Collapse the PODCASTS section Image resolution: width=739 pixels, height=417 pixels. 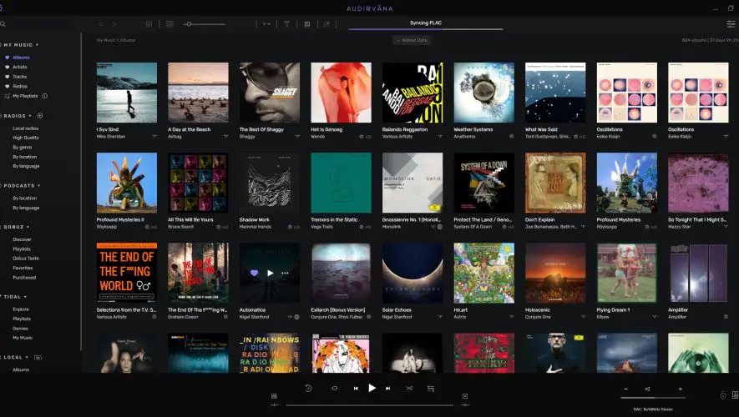point(38,186)
